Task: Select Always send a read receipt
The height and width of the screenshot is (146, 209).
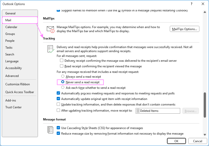Action: click(62, 77)
